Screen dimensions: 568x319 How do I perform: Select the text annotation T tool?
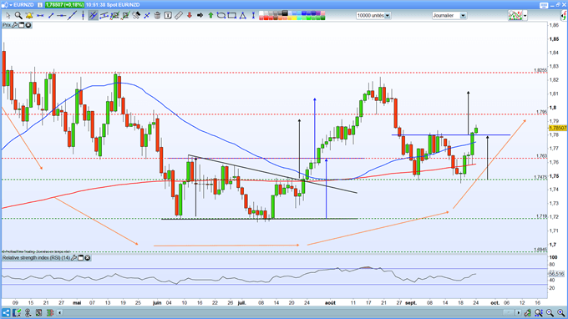pyautogui.click(x=168, y=16)
